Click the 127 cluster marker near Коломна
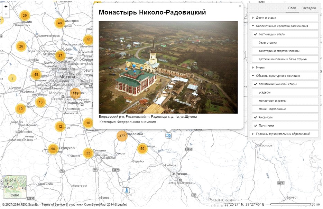Image resolution: width=323 pixels, height=209 pixels. [x=122, y=136]
